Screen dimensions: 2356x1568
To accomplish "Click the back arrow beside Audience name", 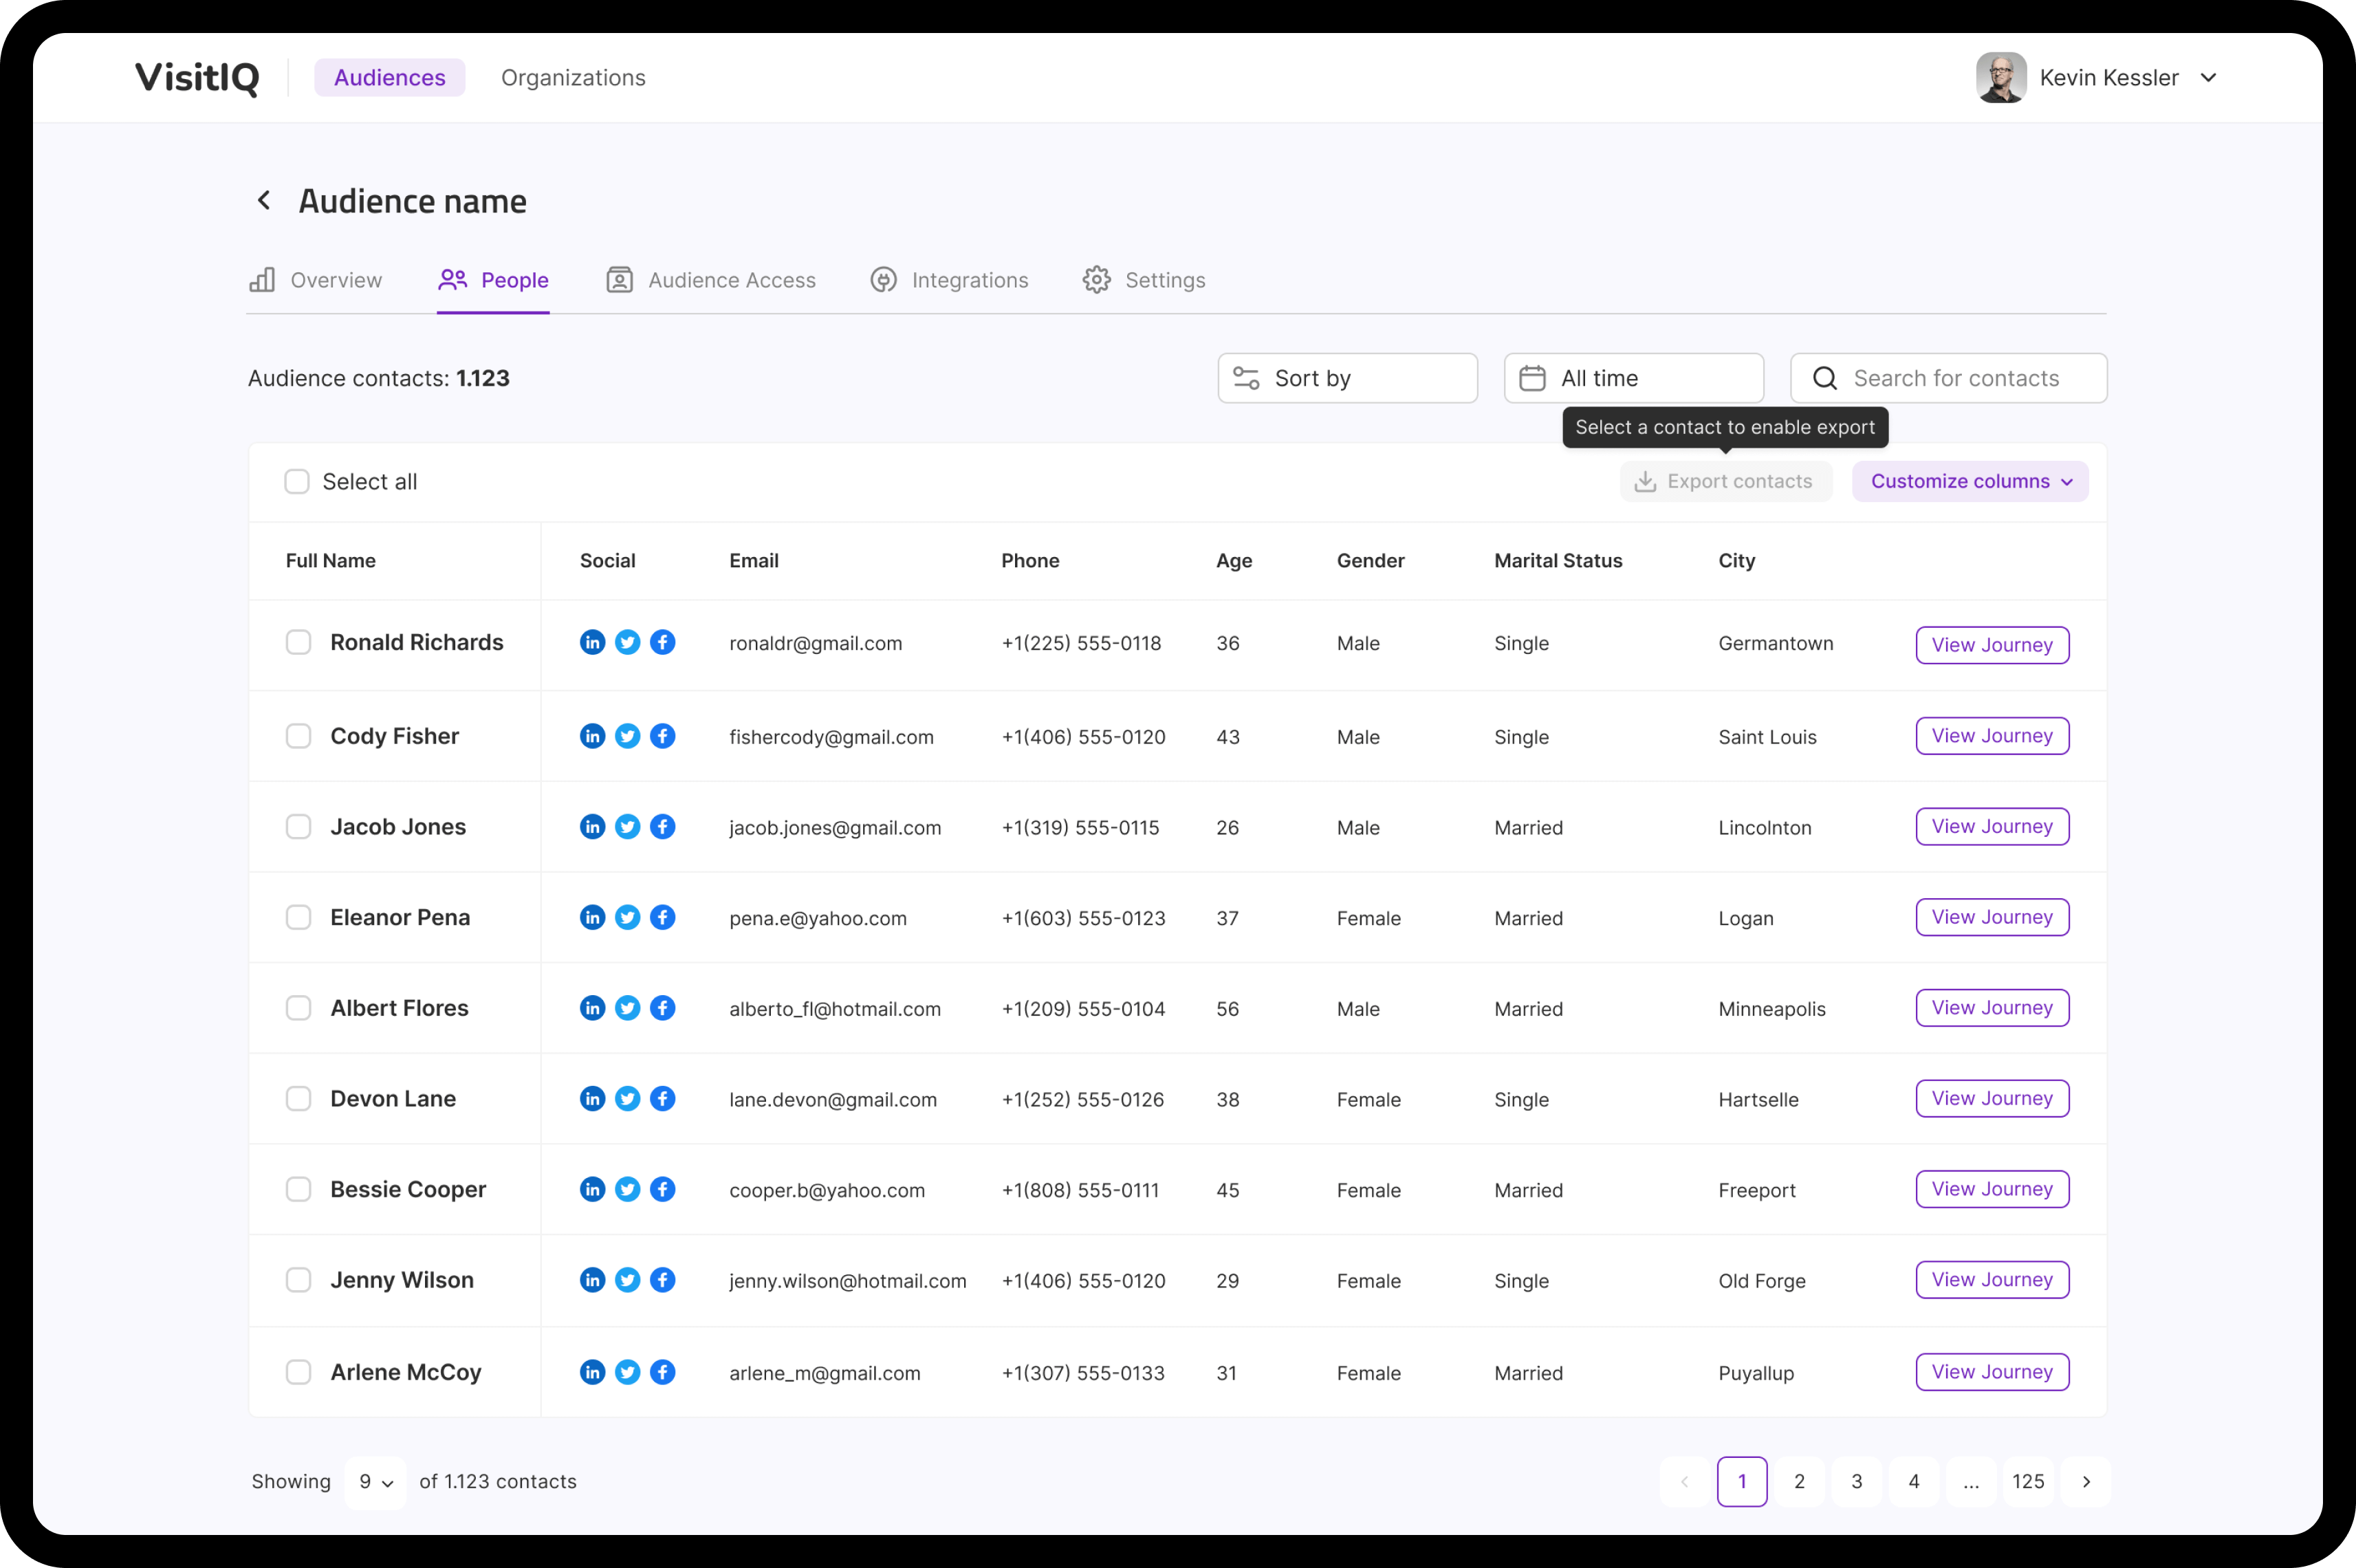I will tap(264, 201).
